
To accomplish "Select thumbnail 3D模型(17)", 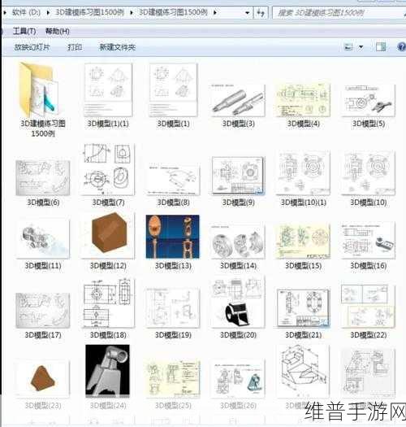I will pyautogui.click(x=43, y=311).
